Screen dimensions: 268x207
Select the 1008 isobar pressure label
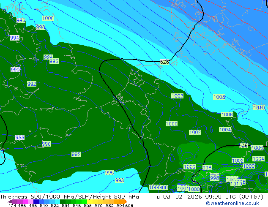click(x=219, y=97)
